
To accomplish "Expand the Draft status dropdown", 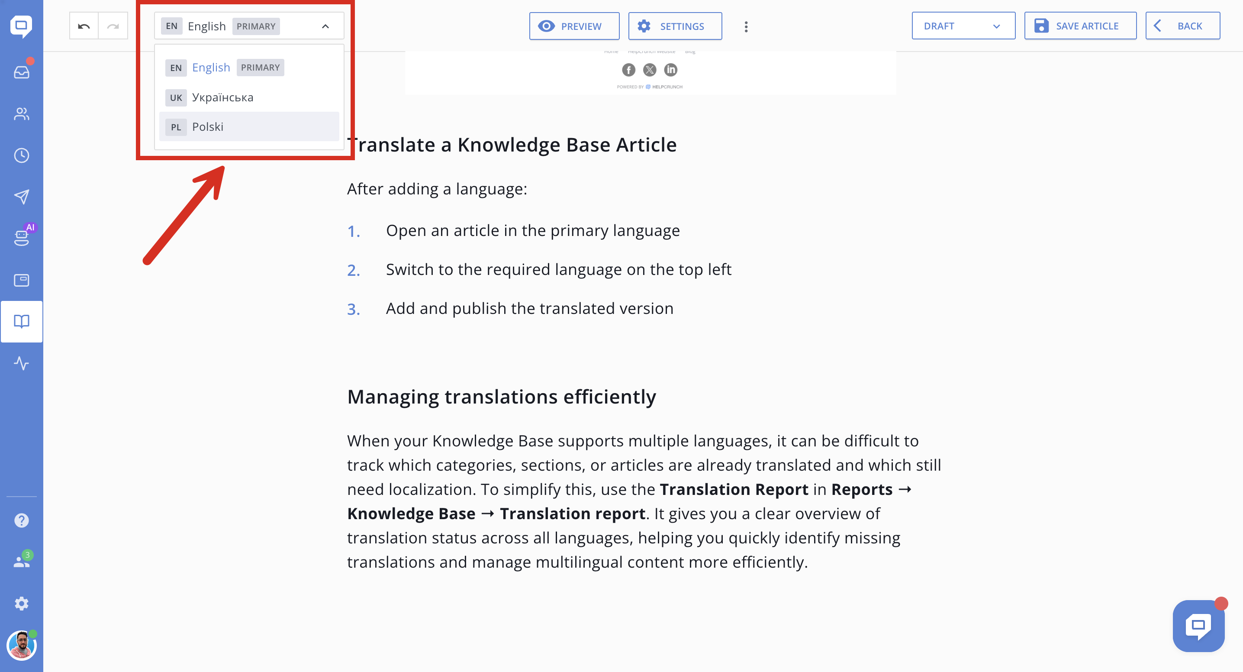I will [x=963, y=26].
